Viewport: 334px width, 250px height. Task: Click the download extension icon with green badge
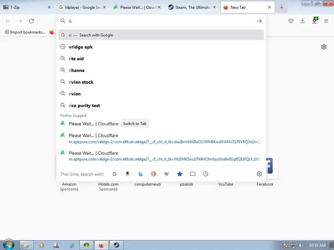point(315,21)
